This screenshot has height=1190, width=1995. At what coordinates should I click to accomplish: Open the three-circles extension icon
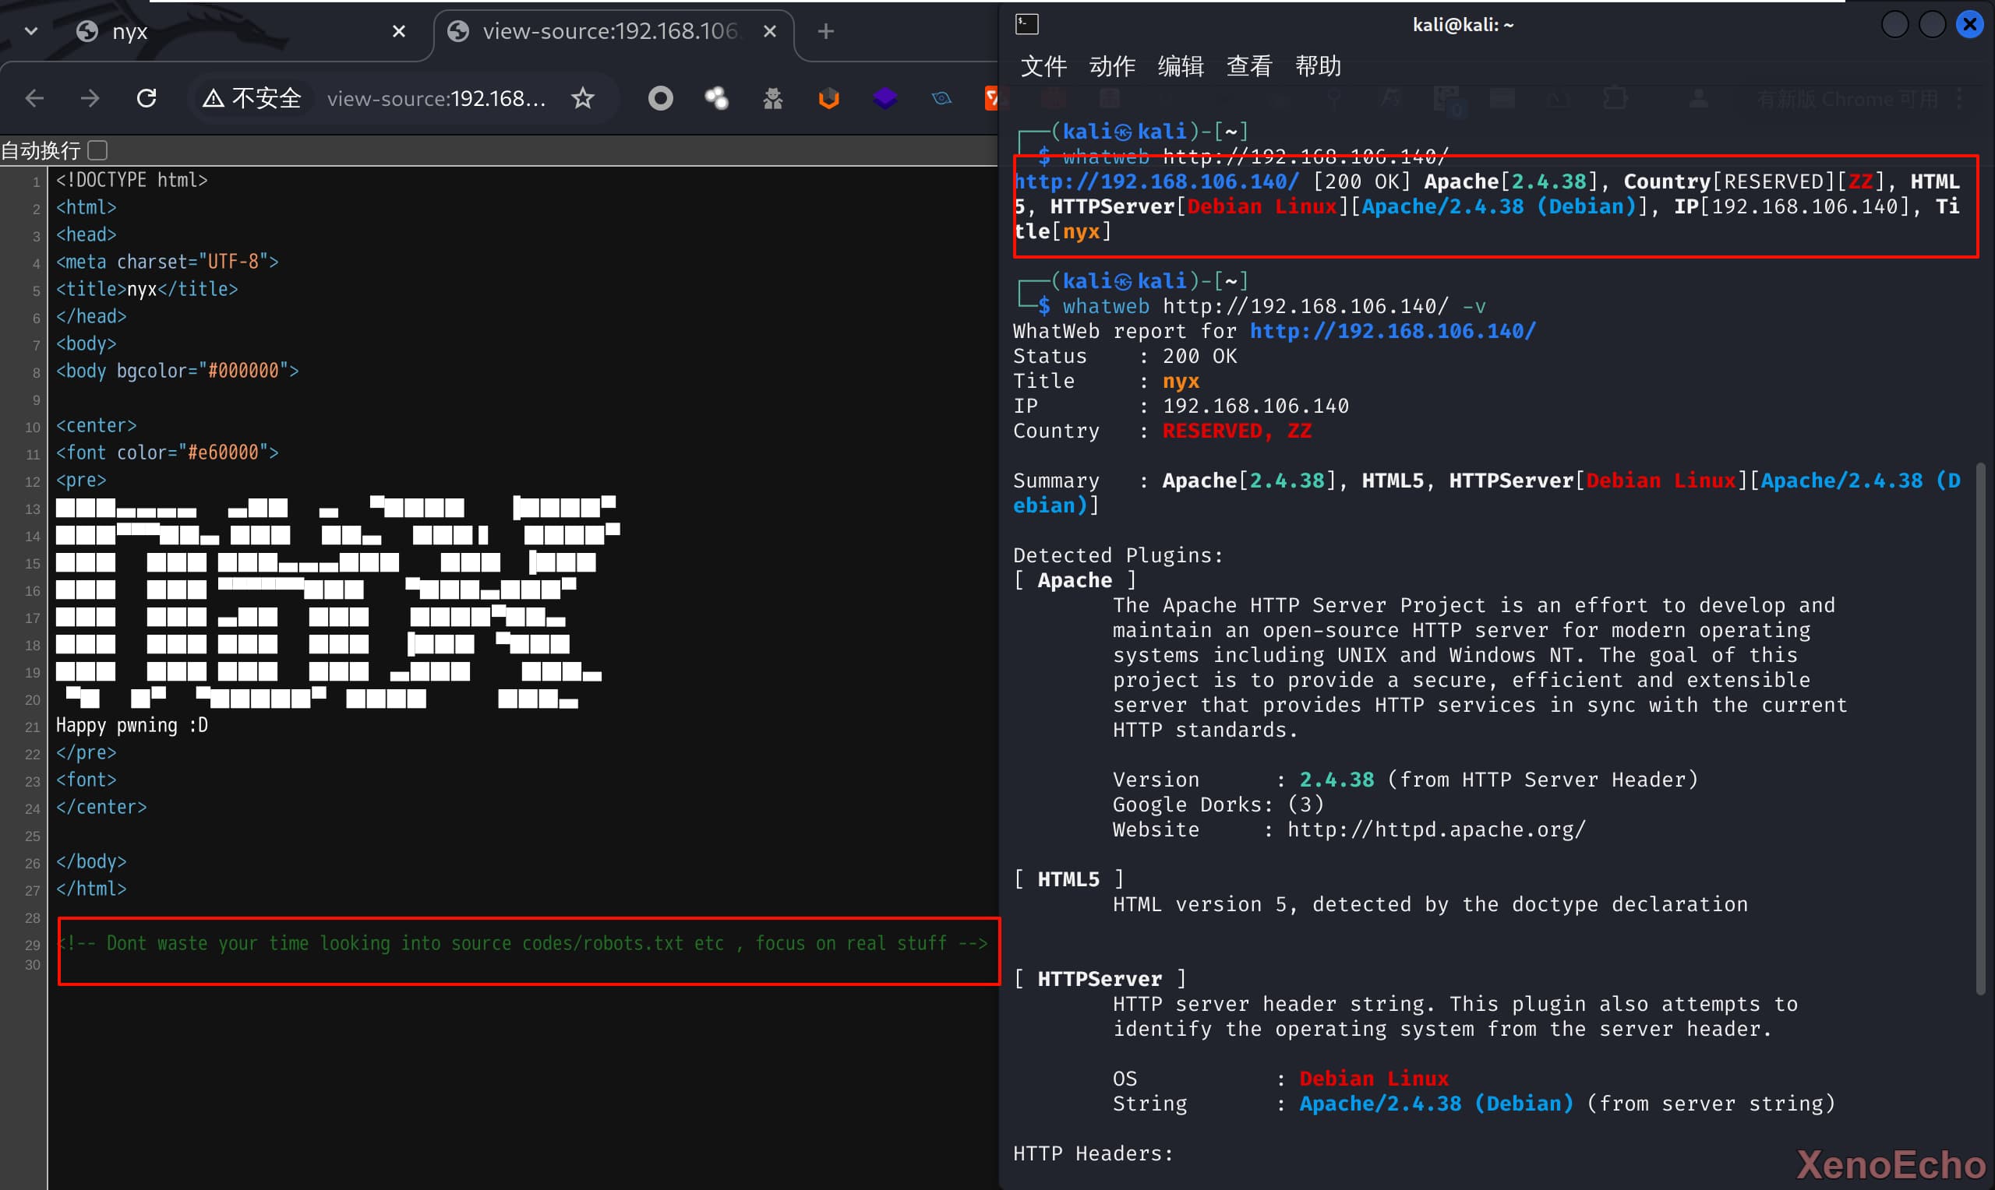[x=716, y=99]
